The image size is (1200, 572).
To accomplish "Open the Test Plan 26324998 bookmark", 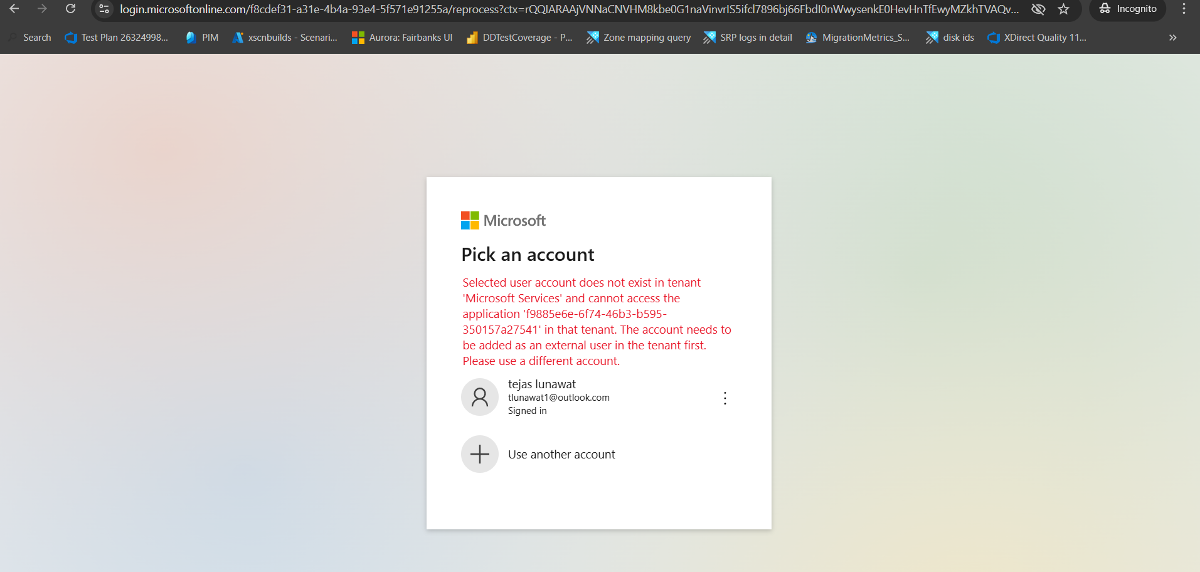I will click(x=117, y=38).
